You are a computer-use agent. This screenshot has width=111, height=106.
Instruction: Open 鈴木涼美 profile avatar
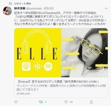click(8, 11)
